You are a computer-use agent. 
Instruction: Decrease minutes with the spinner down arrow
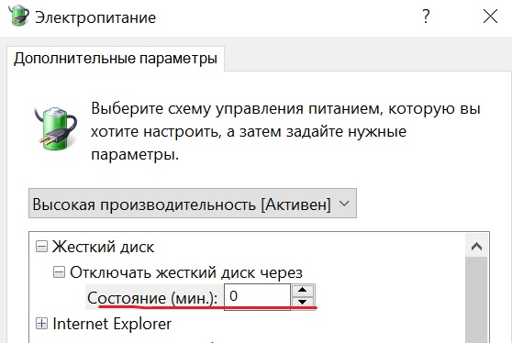(303, 303)
